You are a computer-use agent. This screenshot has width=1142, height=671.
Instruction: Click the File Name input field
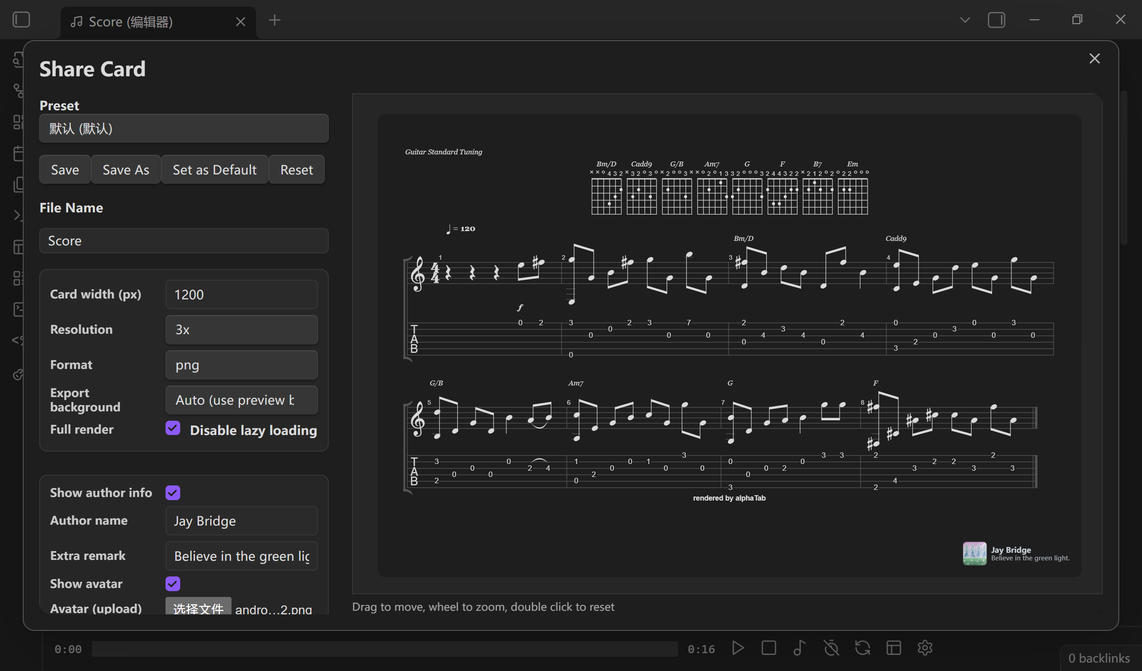184,241
